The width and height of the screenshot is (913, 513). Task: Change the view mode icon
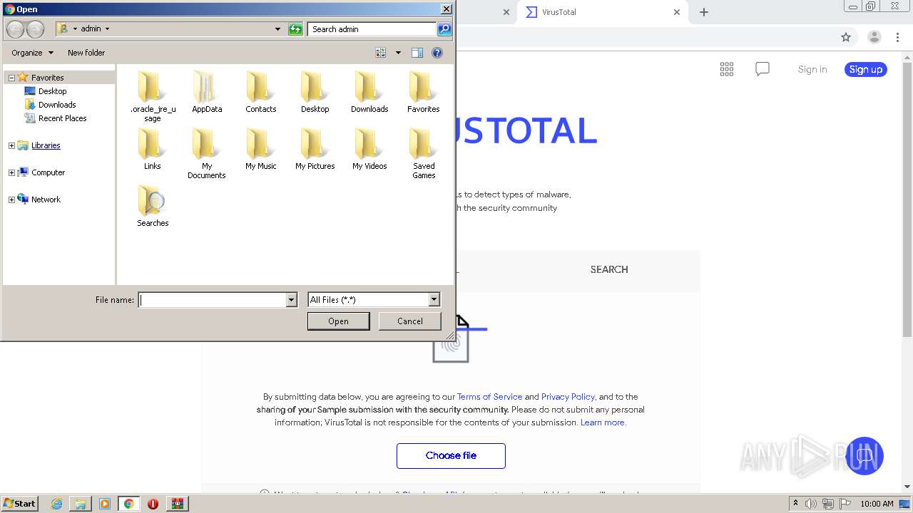point(381,53)
